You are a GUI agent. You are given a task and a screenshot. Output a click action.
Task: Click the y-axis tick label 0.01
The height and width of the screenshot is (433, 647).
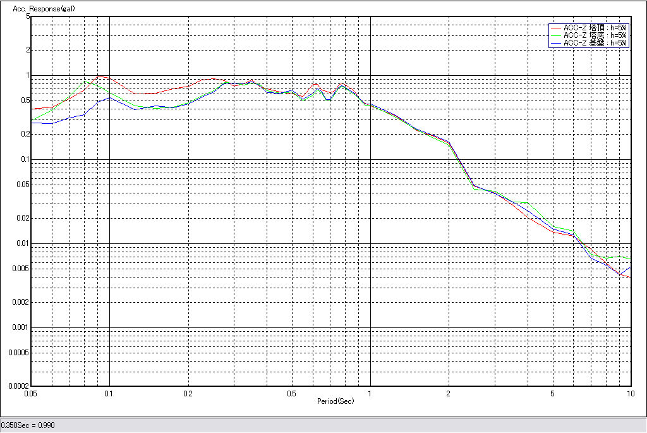click(x=23, y=244)
